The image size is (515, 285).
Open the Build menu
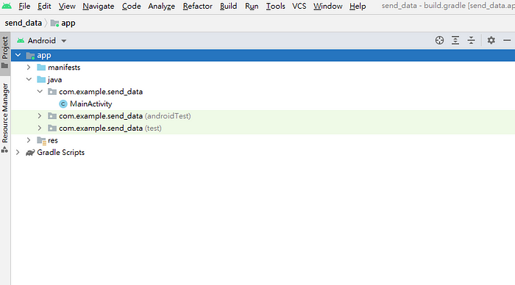[228, 6]
